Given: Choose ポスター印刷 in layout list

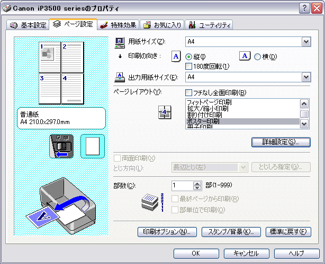Looking at the screenshot, I should tap(243, 121).
